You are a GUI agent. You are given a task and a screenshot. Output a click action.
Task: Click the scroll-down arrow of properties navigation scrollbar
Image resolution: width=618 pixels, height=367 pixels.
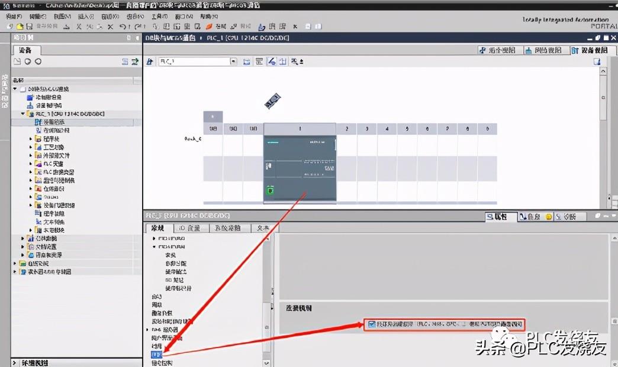click(267, 363)
